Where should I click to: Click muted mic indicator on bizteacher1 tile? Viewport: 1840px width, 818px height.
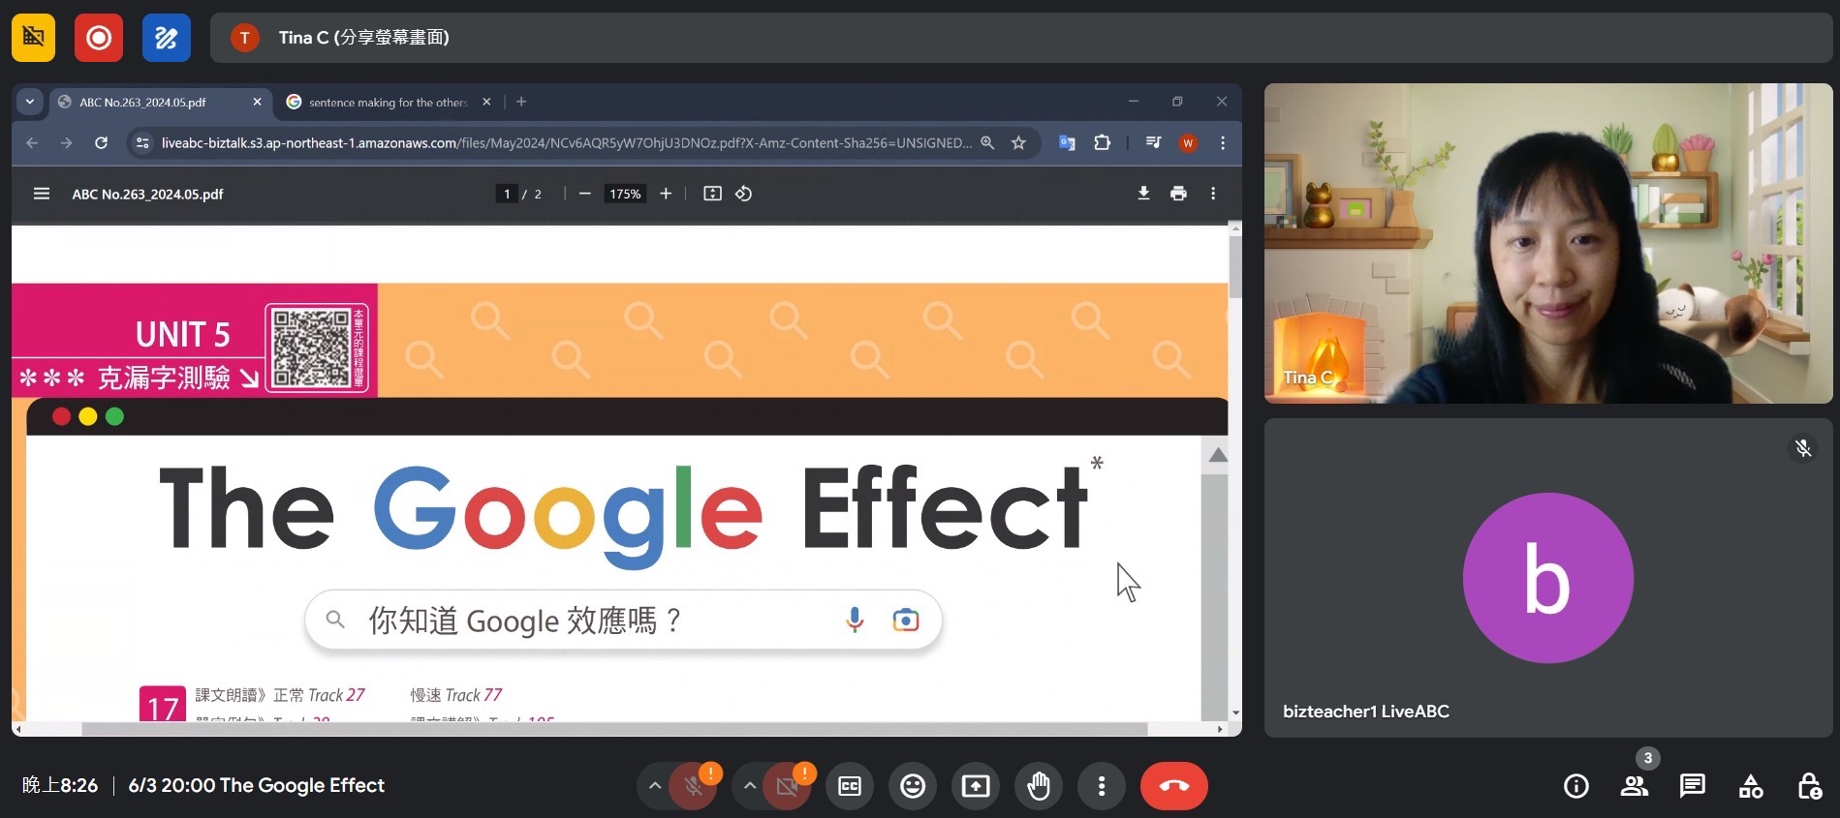1802,448
